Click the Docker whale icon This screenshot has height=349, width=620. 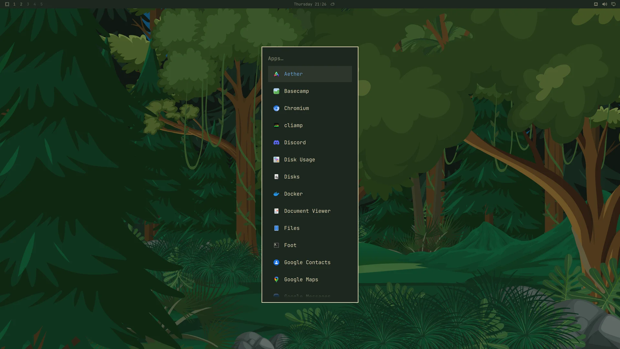276,194
